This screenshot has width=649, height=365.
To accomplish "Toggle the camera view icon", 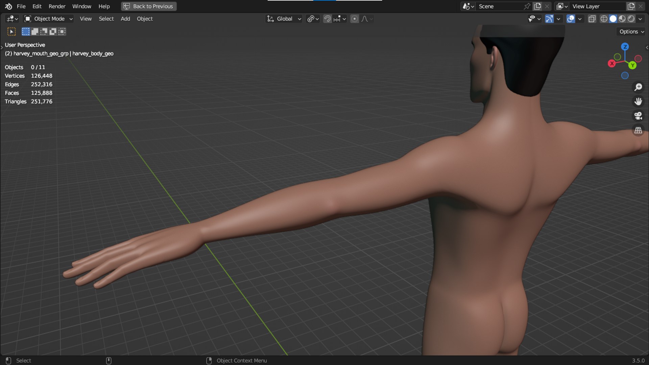I will pyautogui.click(x=638, y=116).
